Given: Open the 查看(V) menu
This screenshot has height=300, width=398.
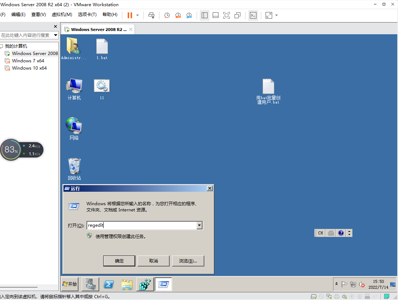Looking at the screenshot, I should click(39, 15).
